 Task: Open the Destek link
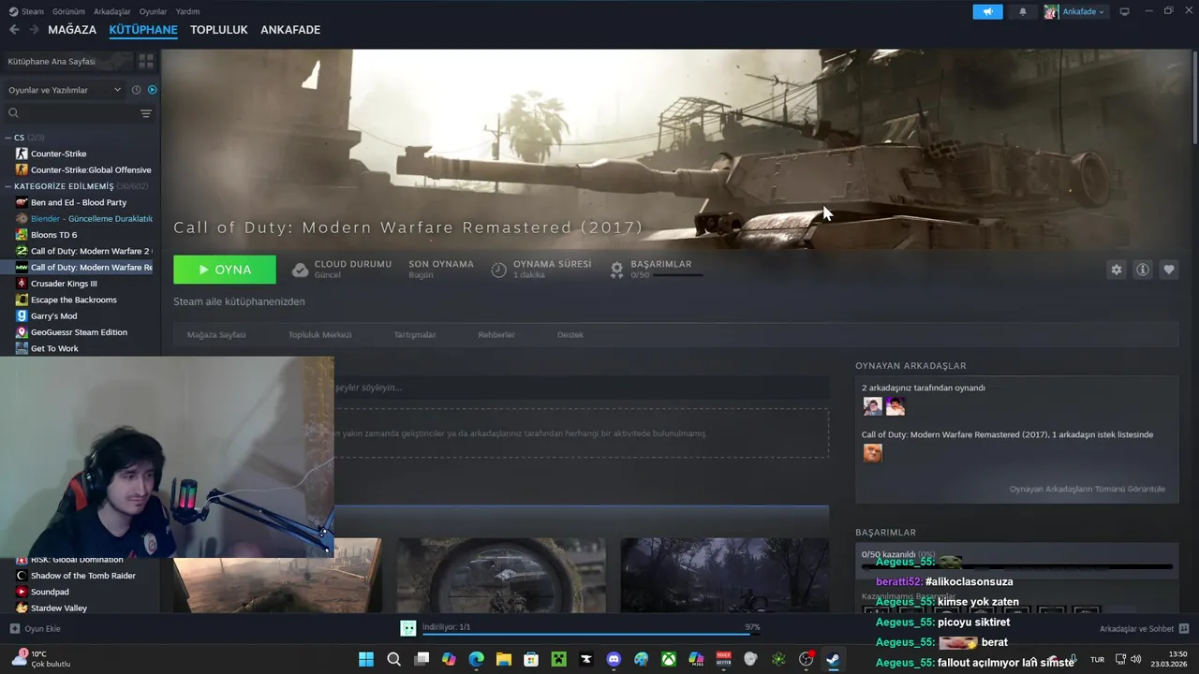(570, 334)
